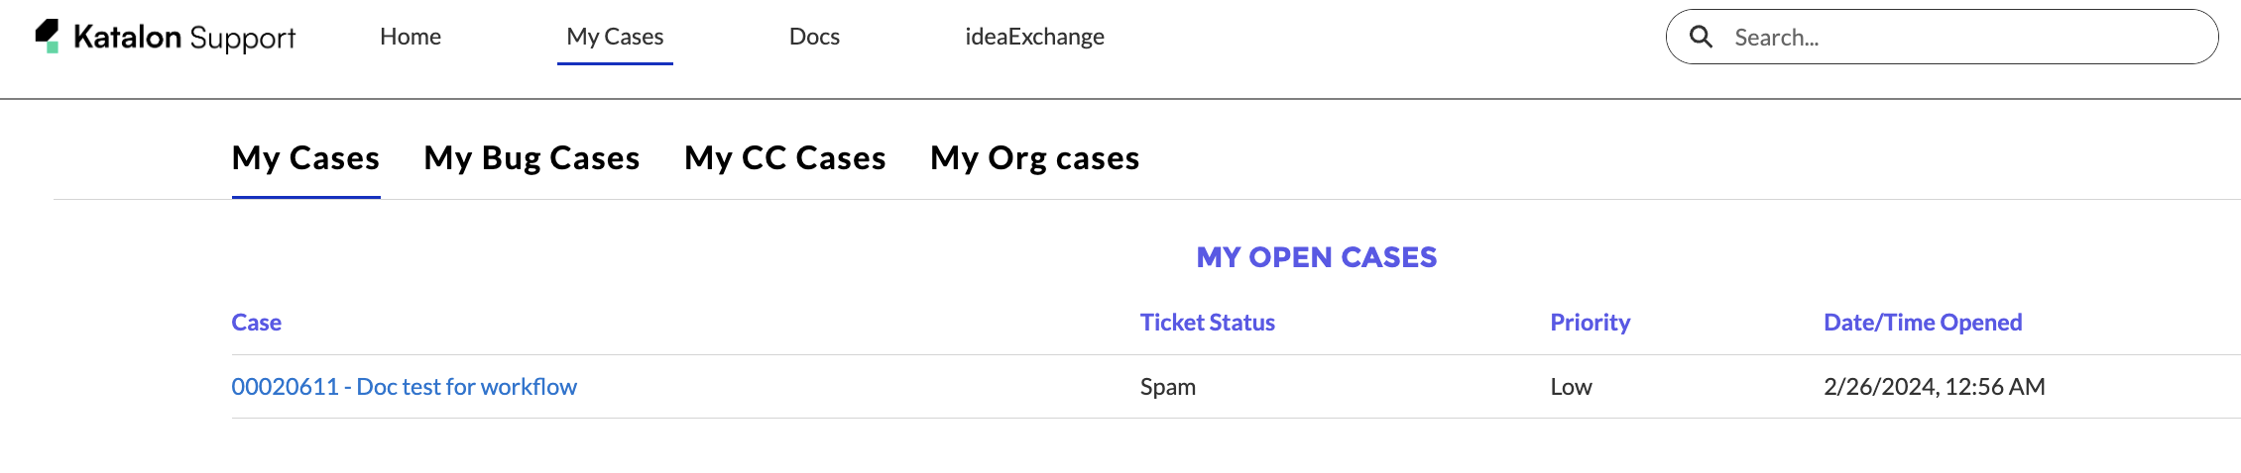Sort by Priority column header
Screen dimensions: 2241x473
pyautogui.click(x=1590, y=323)
